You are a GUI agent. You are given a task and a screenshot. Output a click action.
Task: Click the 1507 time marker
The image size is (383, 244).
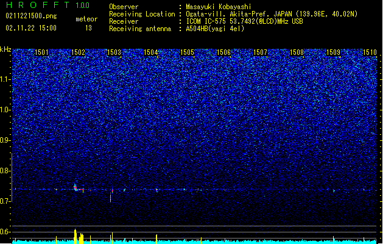pyautogui.click(x=261, y=52)
